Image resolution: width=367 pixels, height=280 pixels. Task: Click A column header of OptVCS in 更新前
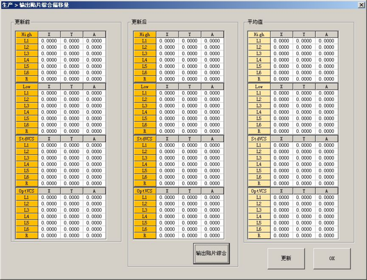click(x=94, y=191)
